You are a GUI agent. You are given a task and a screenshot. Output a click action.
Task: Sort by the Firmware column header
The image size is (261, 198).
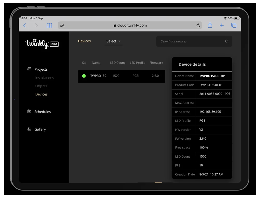(156, 63)
